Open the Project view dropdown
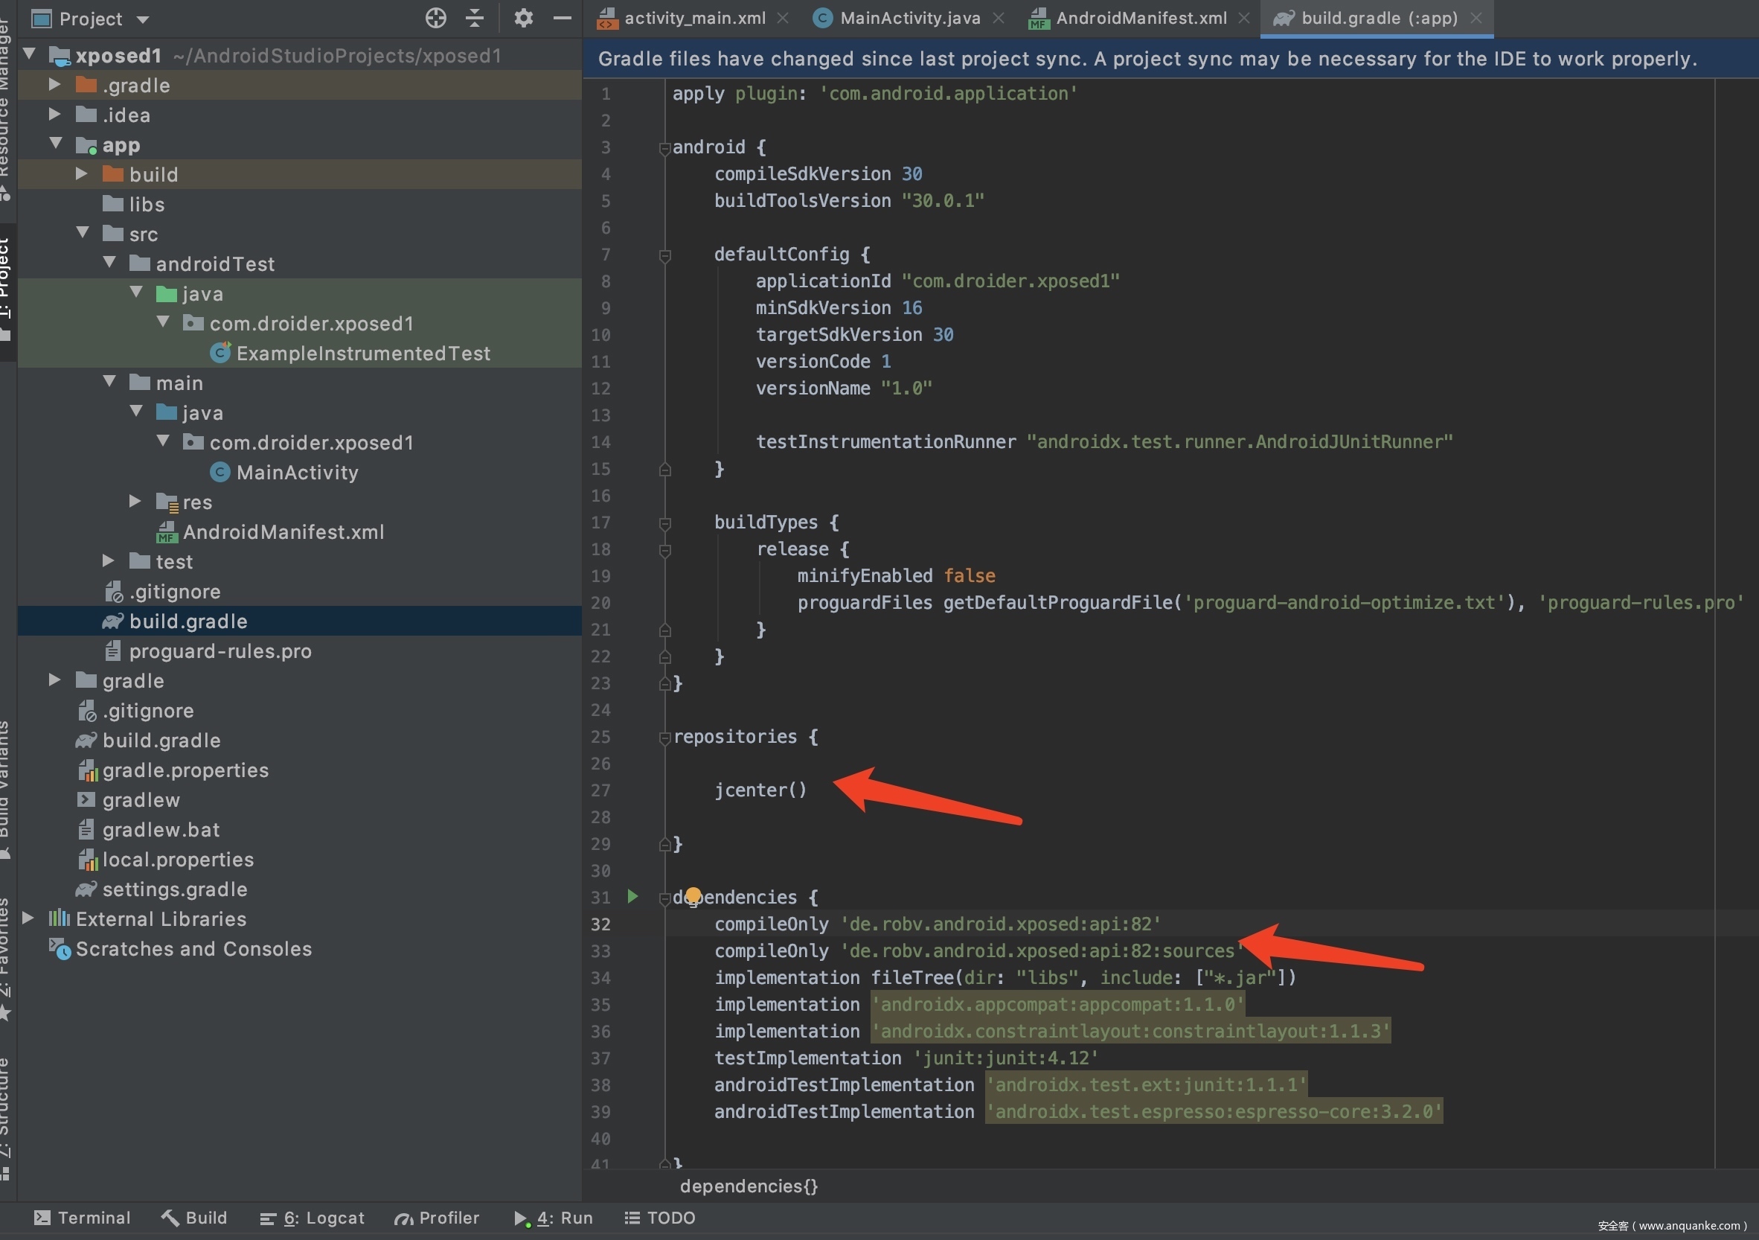 click(x=143, y=19)
